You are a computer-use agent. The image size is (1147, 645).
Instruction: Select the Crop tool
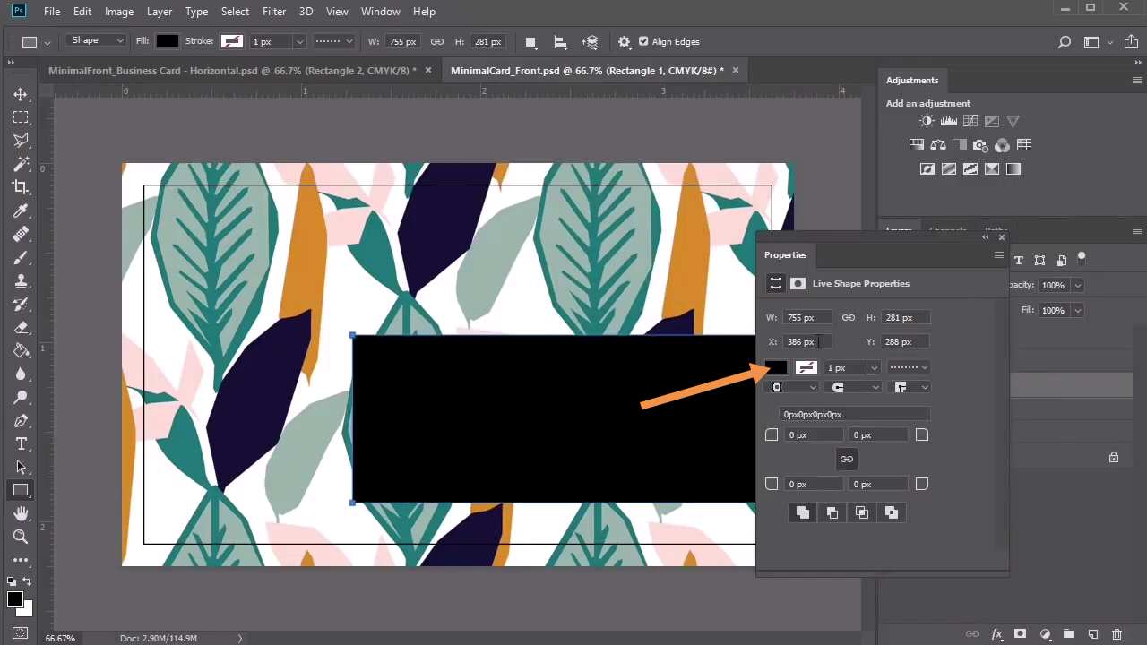pyautogui.click(x=21, y=187)
